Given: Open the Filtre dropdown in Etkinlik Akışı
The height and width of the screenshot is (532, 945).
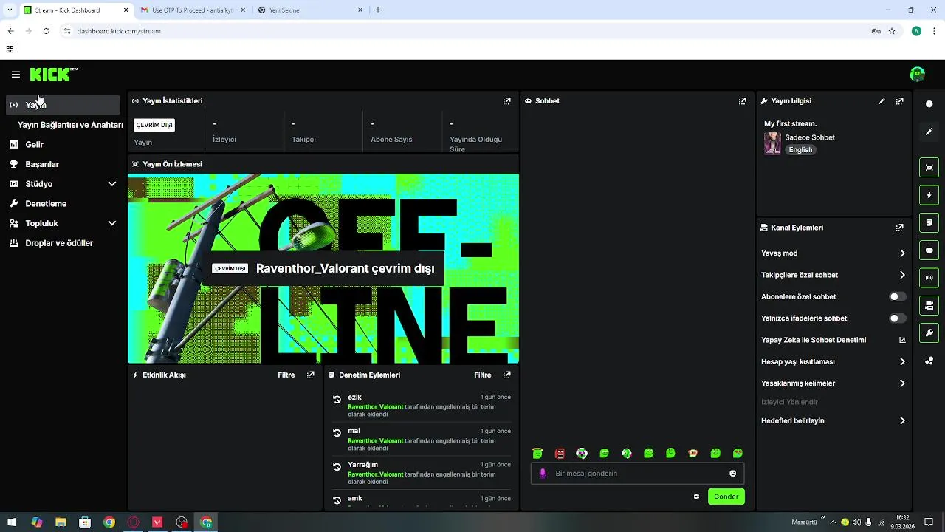Looking at the screenshot, I should tap(286, 375).
